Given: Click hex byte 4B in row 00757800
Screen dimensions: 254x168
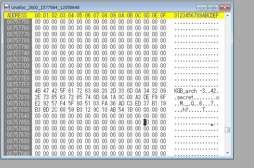Looking at the screenshot, I should [x=38, y=91].
